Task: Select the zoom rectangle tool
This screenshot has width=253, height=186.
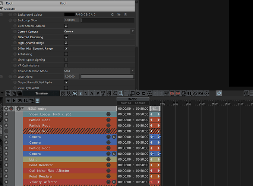Action: (x=121, y=93)
